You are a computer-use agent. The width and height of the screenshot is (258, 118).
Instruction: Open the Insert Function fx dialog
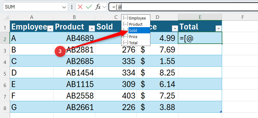click(98, 7)
